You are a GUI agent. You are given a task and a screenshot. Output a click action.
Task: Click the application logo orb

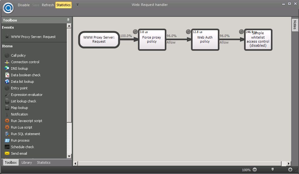coord(8,8)
